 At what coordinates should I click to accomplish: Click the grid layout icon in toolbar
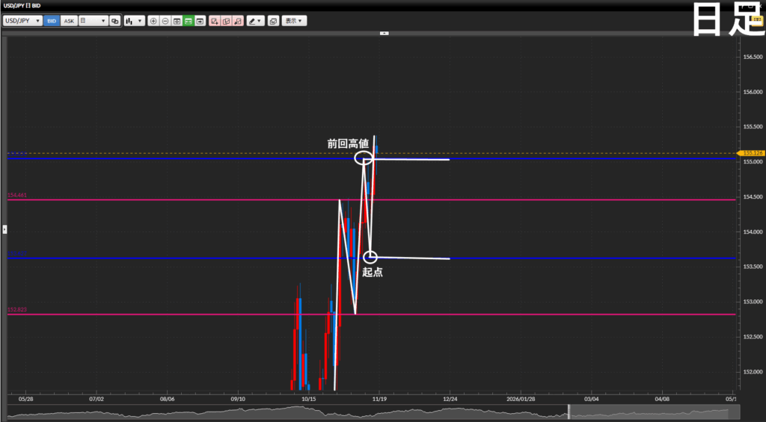pos(177,21)
